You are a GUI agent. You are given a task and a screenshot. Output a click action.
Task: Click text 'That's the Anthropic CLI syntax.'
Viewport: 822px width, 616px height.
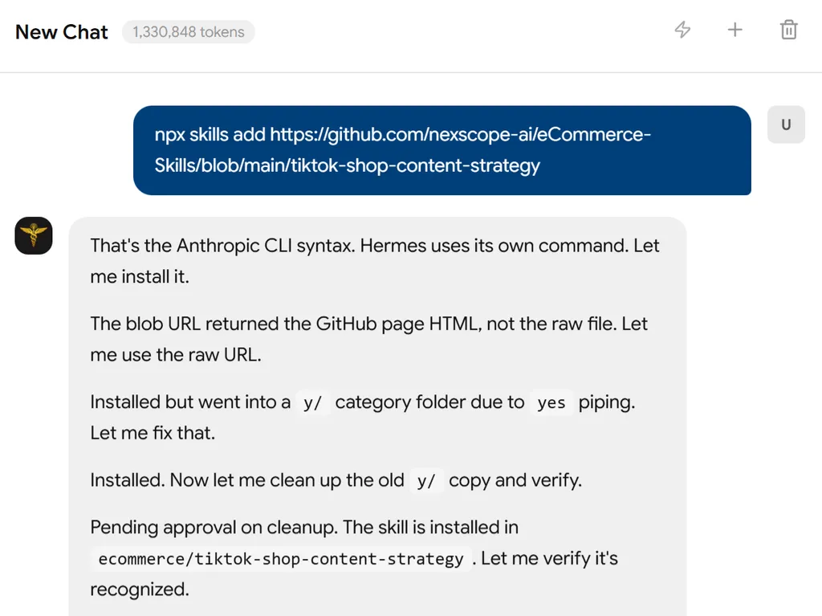(222, 246)
